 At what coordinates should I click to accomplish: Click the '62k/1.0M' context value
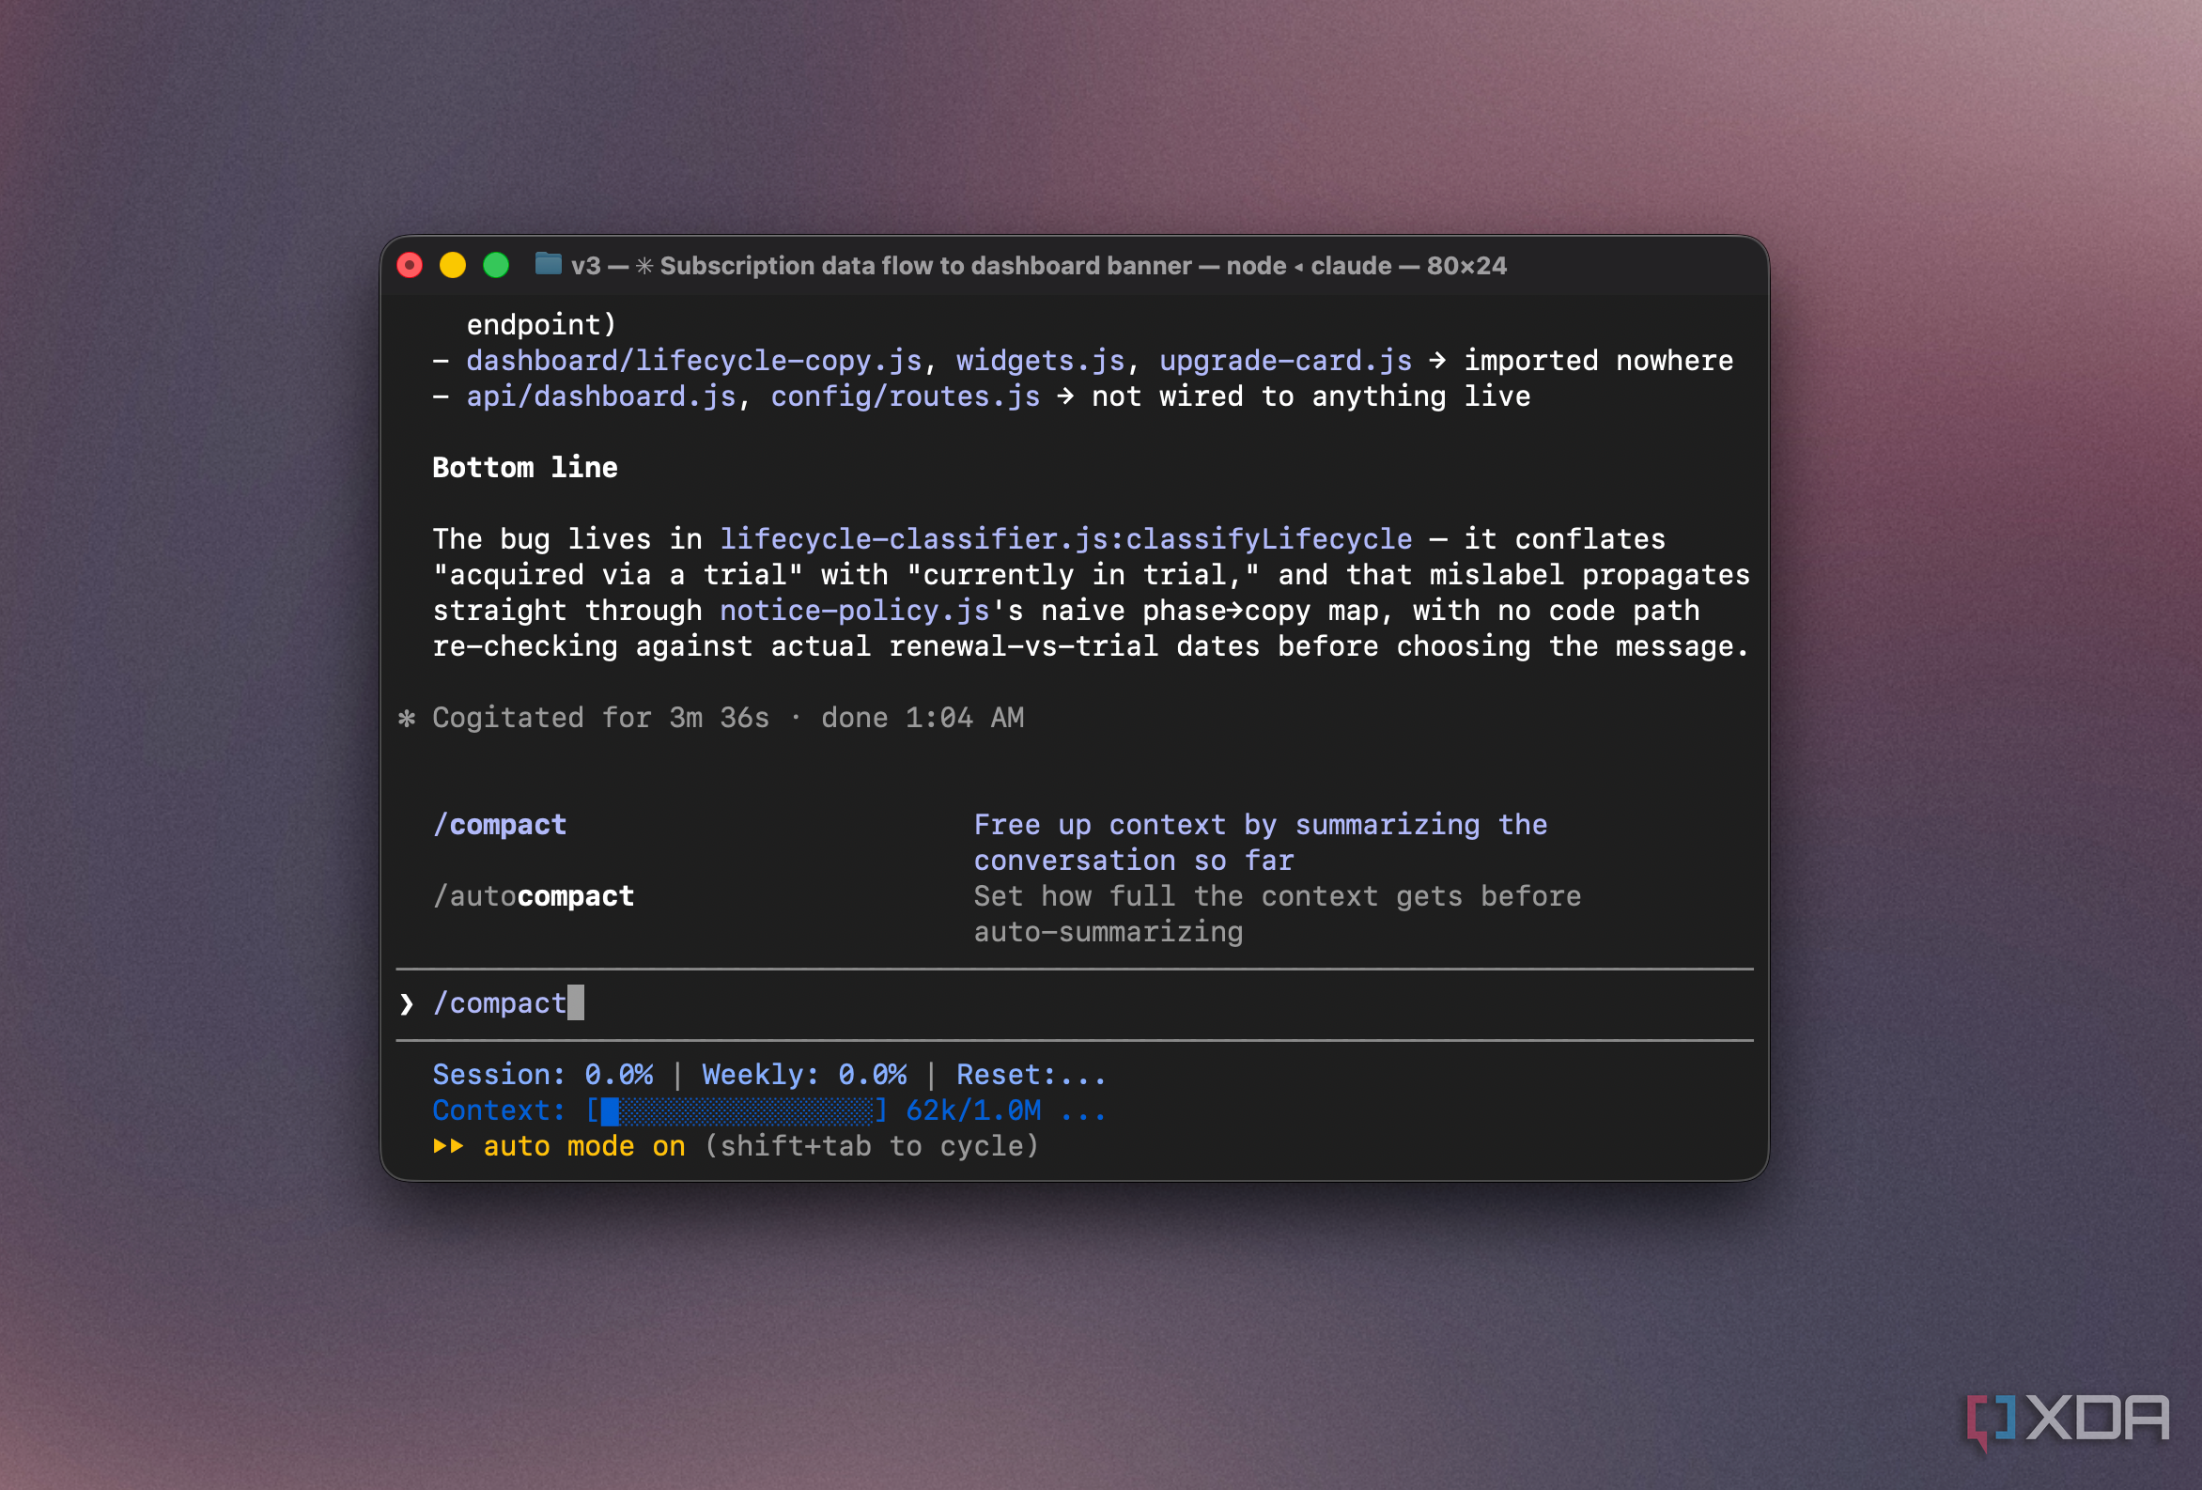tap(973, 1110)
